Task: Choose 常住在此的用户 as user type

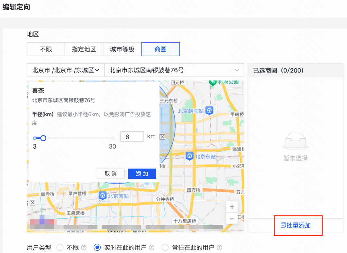Action: (165, 248)
